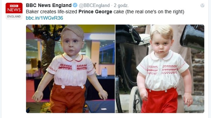This screenshot has height=118, width=211.
Task: Click the globe icon on the tweet
Action: pyautogui.click(x=202, y=5)
